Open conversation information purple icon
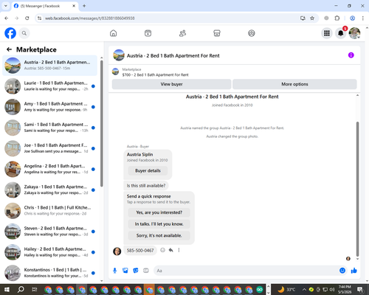Screen dimensions: 369x295 pos(351,55)
